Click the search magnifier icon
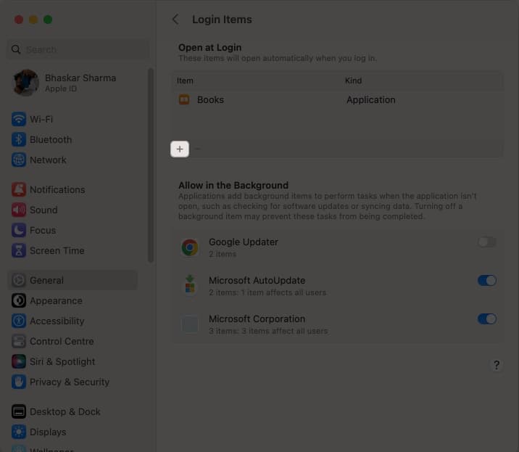 point(16,49)
